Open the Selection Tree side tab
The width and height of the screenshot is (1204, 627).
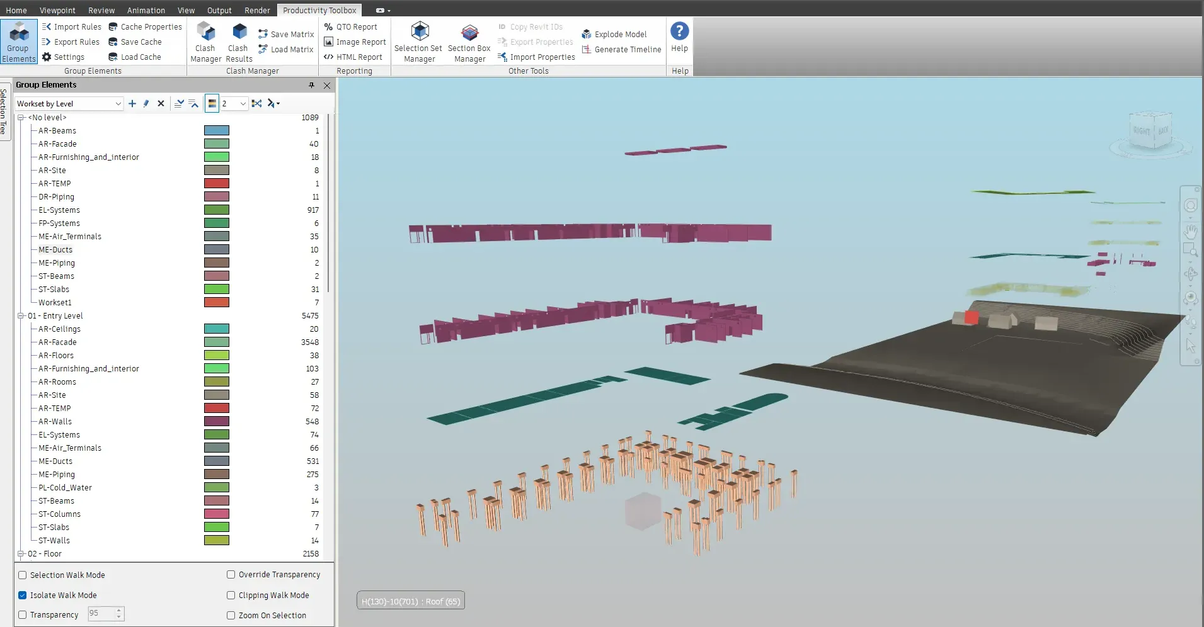4,111
